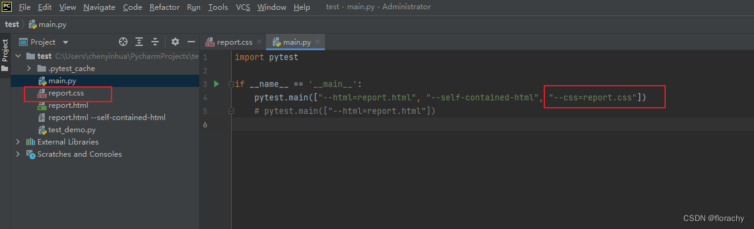Collapse the test project root folder
Screen dimensions: 754x229
(x=18, y=56)
